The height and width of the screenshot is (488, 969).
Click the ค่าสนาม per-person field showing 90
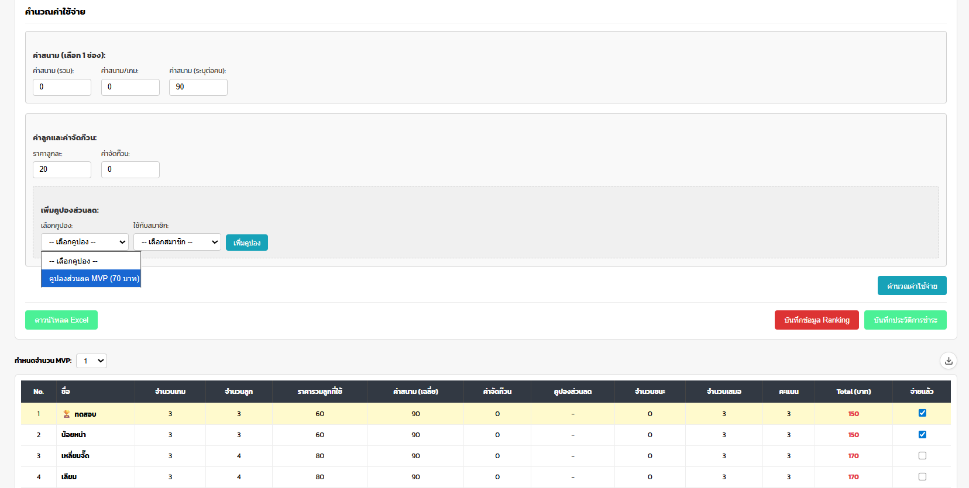198,87
